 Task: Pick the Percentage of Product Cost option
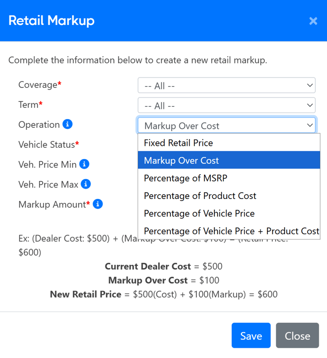(200, 196)
